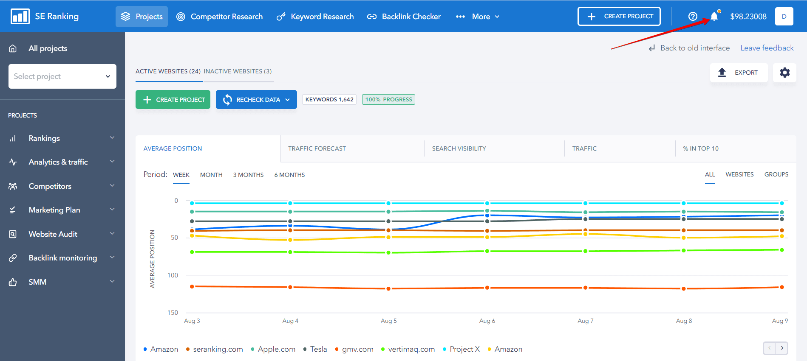
Task: Open the help question mark icon
Action: (x=693, y=17)
